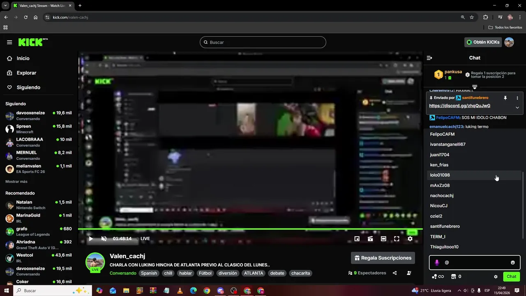This screenshot has width=526, height=296.
Task: Open Westcol recommended channel
Action: 39,258
